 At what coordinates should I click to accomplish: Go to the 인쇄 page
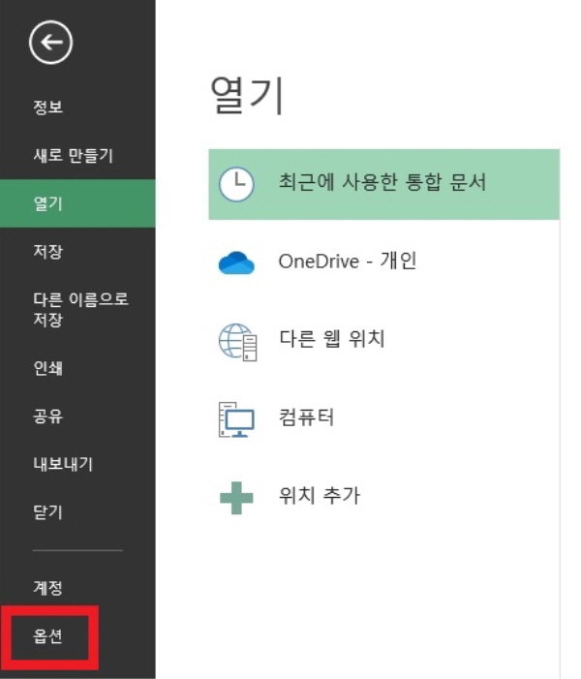[x=48, y=368]
